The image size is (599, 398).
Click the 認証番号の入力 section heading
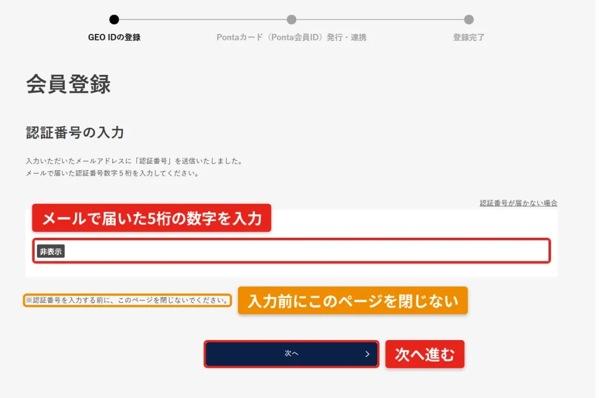click(x=75, y=133)
